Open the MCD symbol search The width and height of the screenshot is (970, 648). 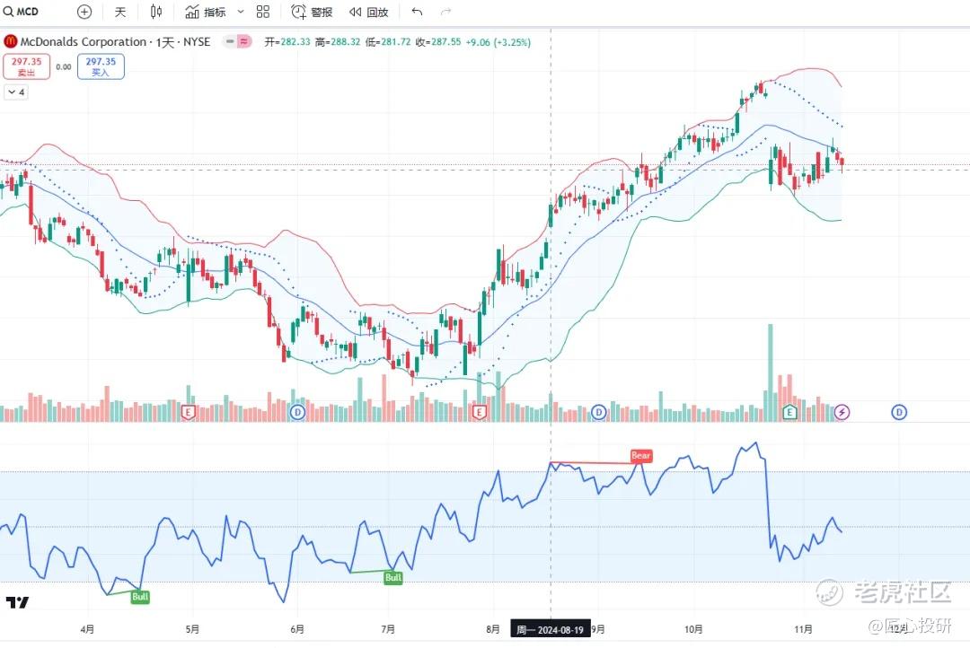pos(21,12)
